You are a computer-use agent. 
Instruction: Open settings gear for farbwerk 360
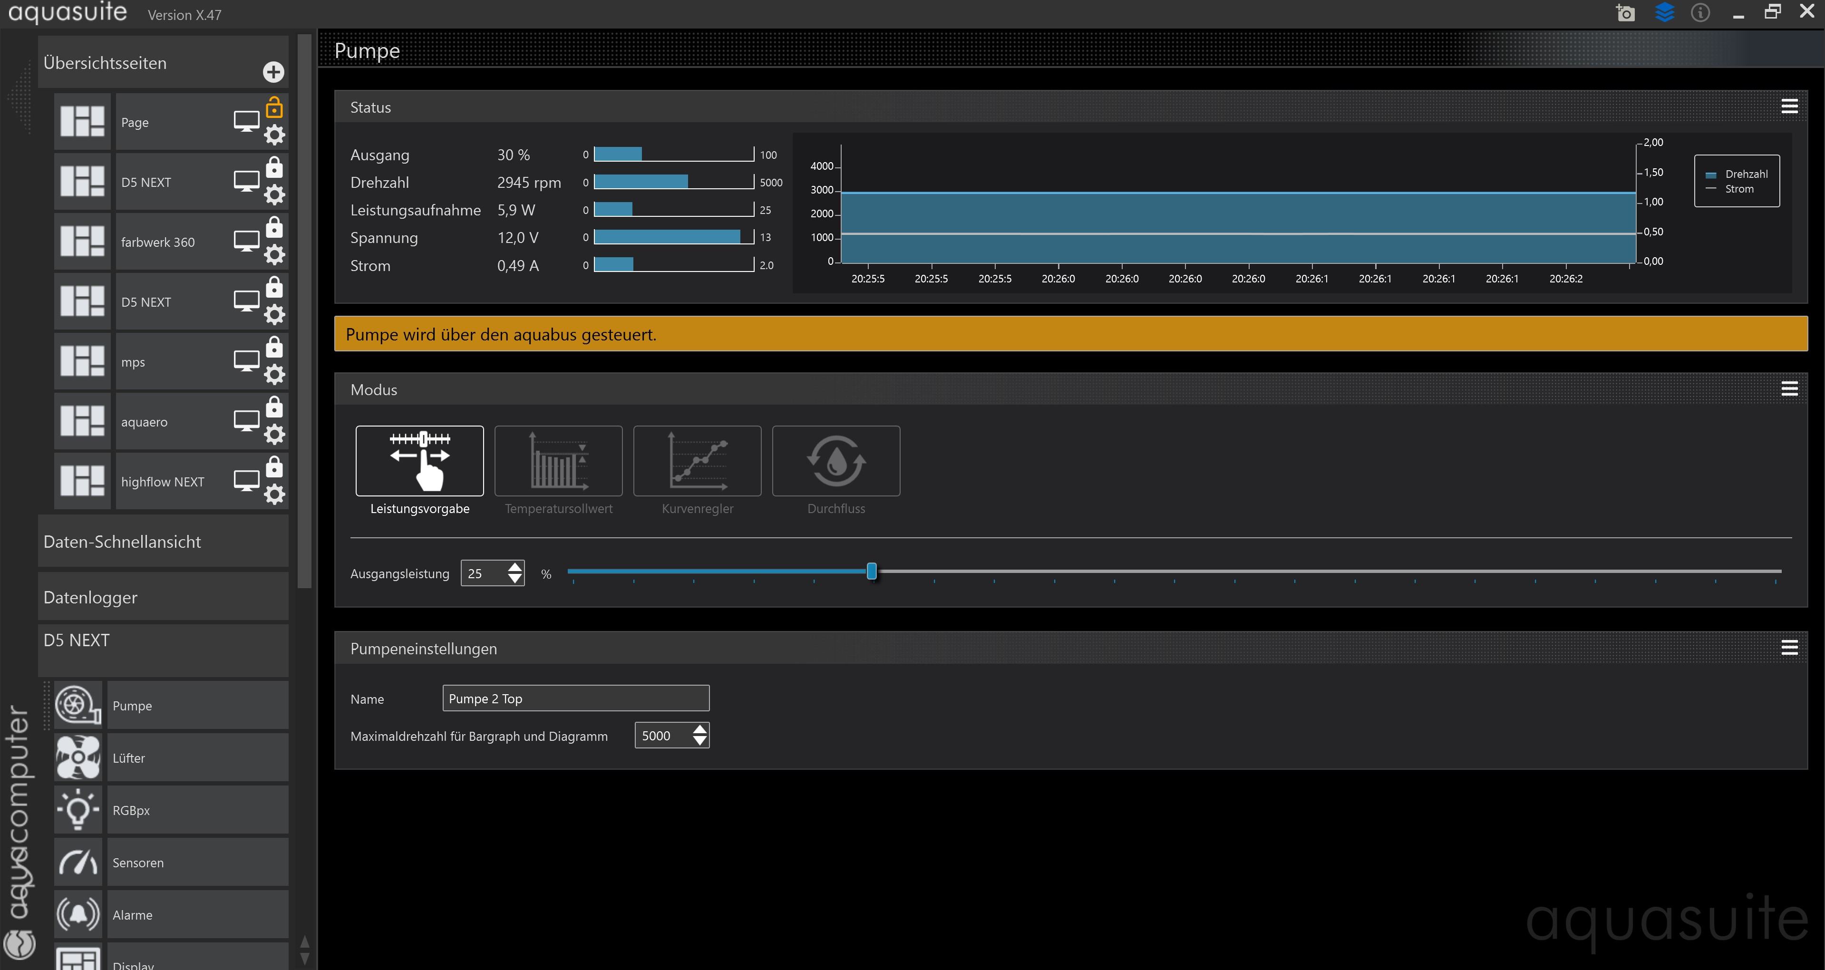(x=274, y=254)
